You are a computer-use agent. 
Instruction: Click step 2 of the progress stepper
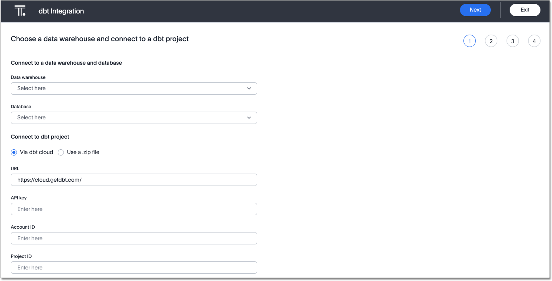point(491,40)
